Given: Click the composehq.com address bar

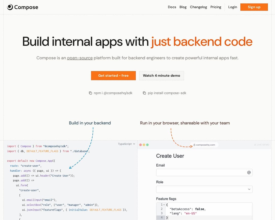Looking at the screenshot, I should tap(204, 145).
